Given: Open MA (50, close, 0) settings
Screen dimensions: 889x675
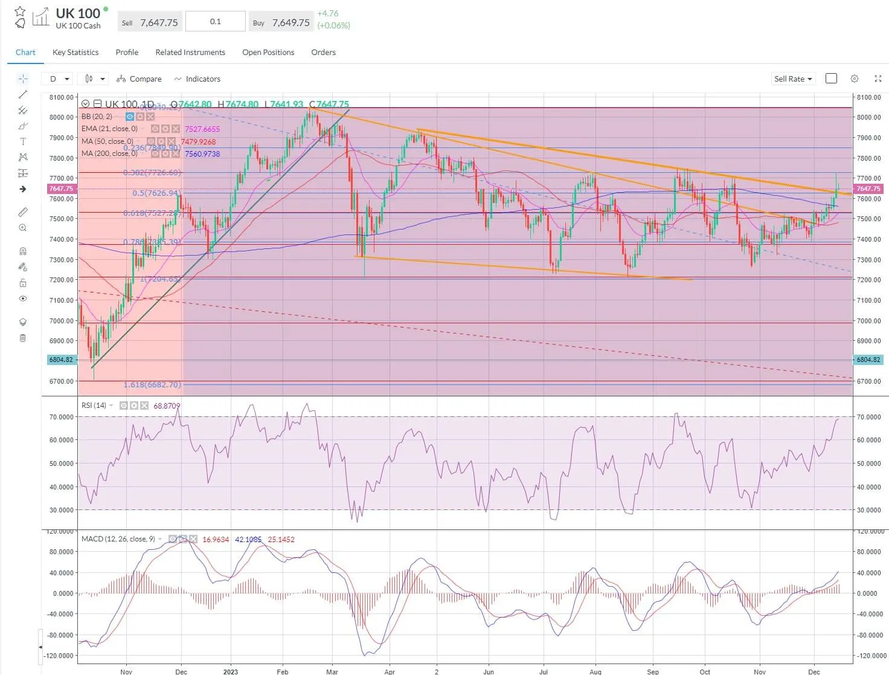Looking at the screenshot, I should (161, 141).
